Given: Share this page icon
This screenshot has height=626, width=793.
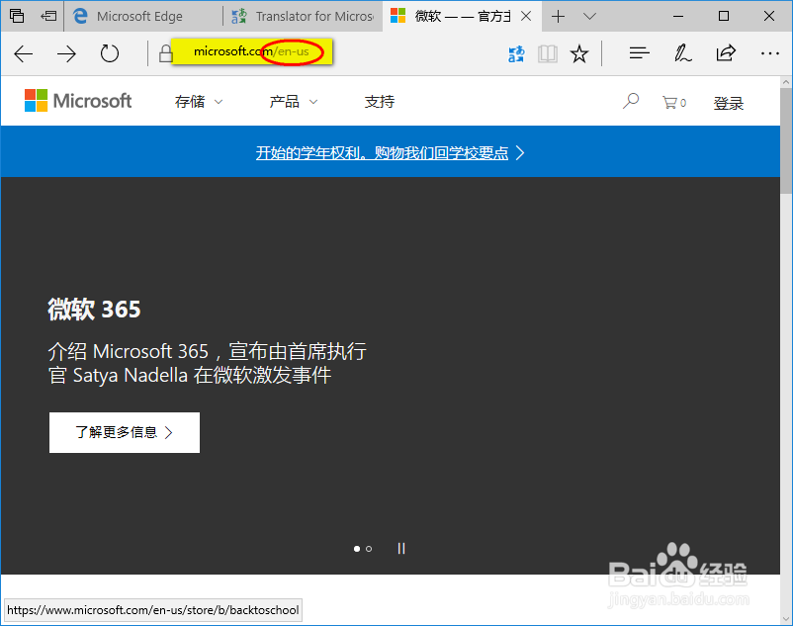Looking at the screenshot, I should [x=726, y=53].
